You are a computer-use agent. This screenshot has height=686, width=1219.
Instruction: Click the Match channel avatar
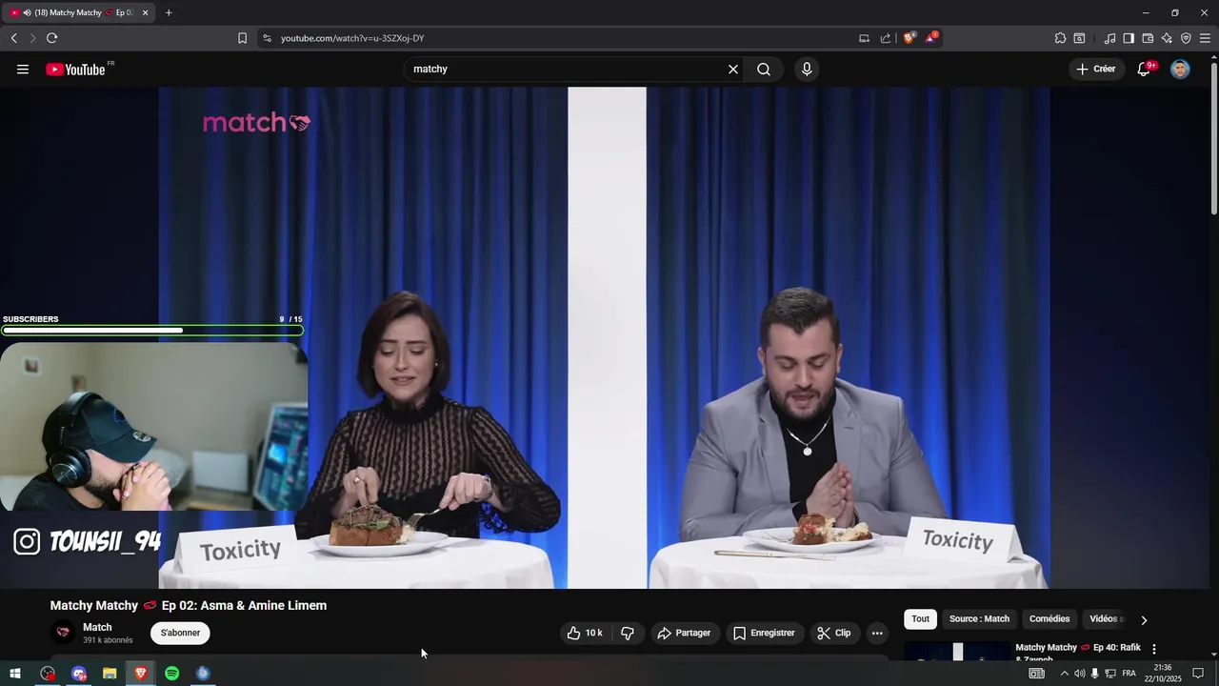click(x=63, y=633)
